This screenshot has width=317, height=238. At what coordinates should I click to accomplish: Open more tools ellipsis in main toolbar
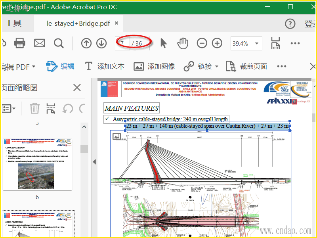click(x=295, y=43)
